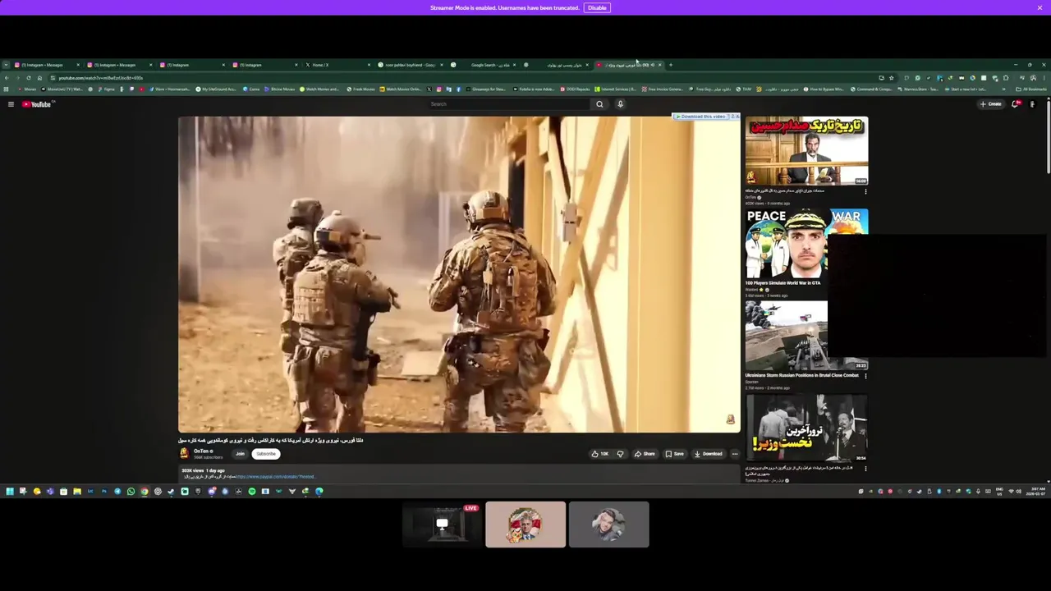Bookmark this page with the star icon

pyautogui.click(x=892, y=78)
